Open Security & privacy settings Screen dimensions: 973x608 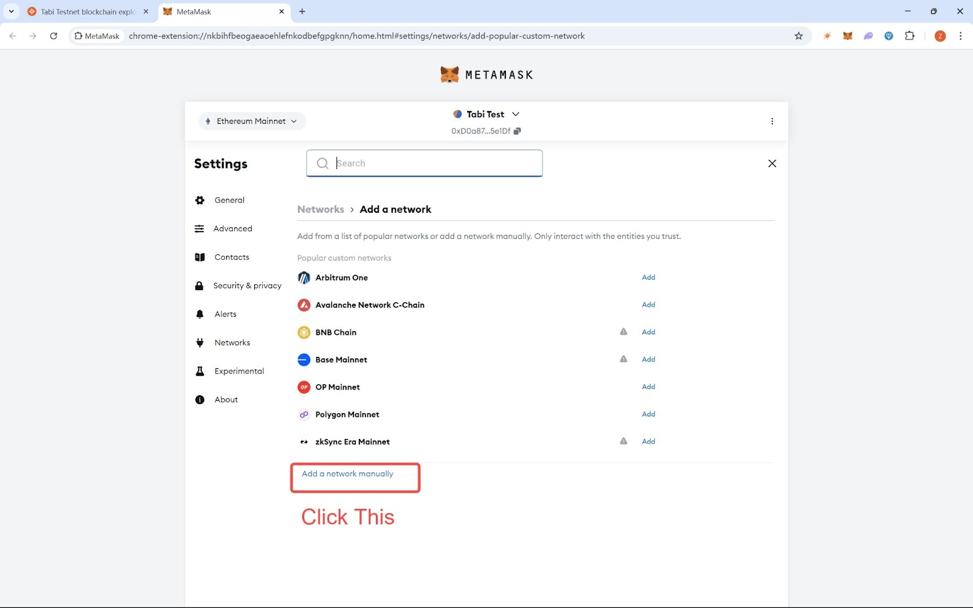tap(247, 286)
